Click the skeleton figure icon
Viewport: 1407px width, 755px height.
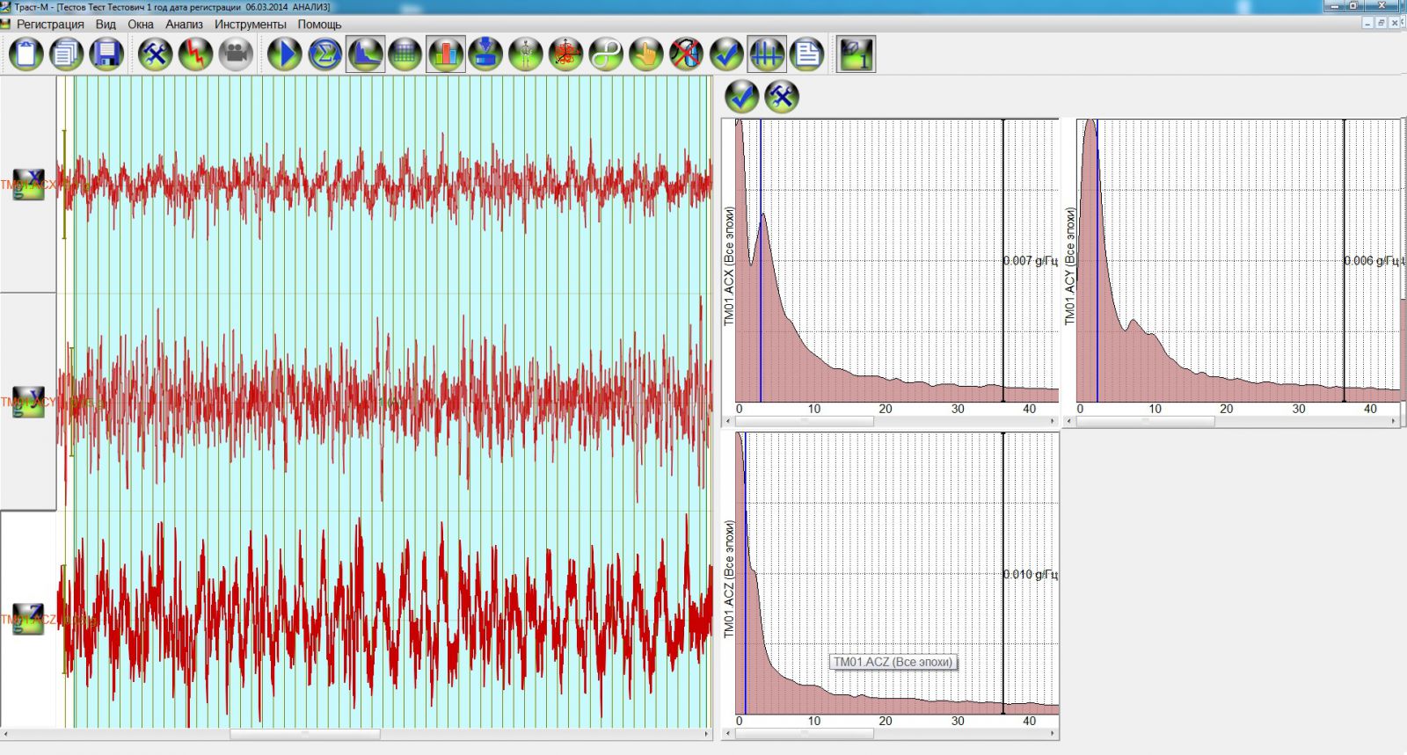(x=526, y=54)
